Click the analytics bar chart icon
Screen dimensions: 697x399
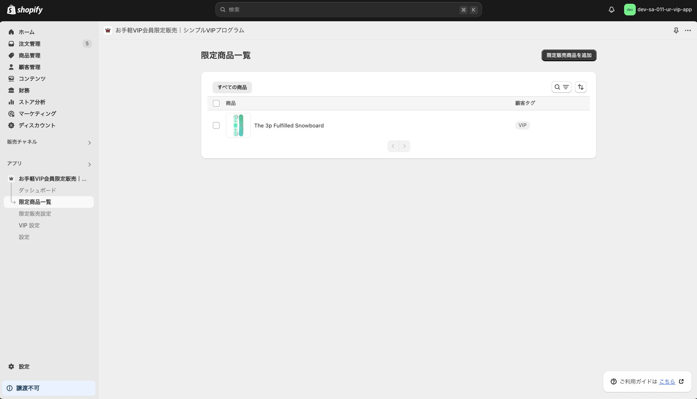pos(11,102)
